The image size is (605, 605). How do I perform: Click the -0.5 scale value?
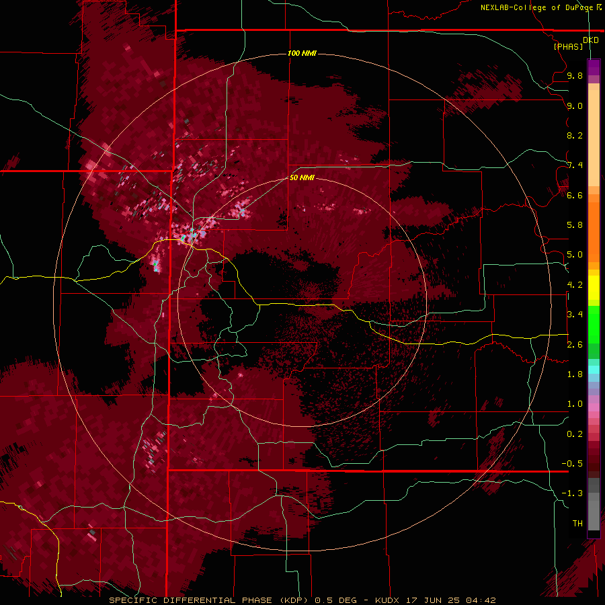pyautogui.click(x=572, y=464)
